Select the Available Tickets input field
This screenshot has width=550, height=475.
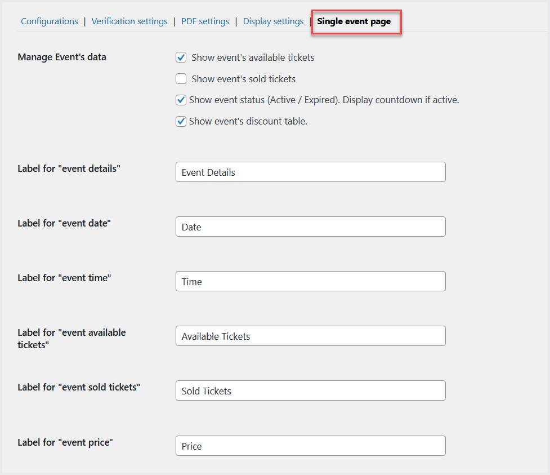click(310, 336)
